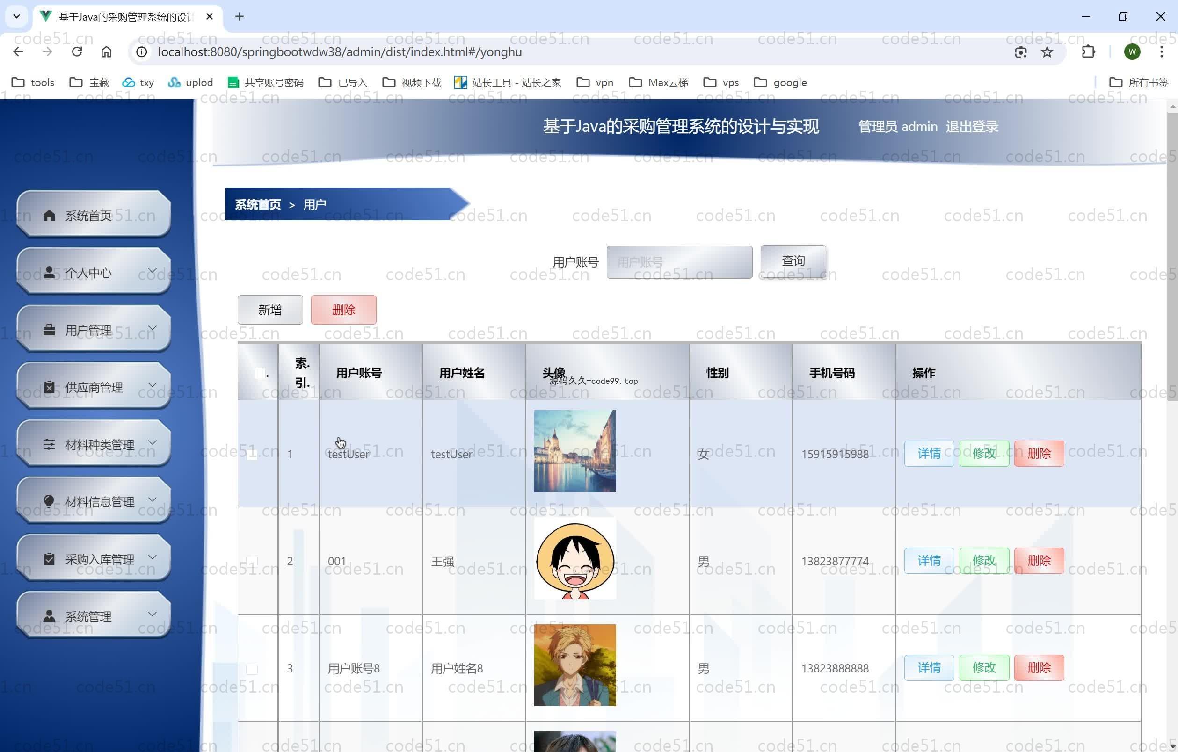Focus the 用户账号 search input

tap(679, 262)
